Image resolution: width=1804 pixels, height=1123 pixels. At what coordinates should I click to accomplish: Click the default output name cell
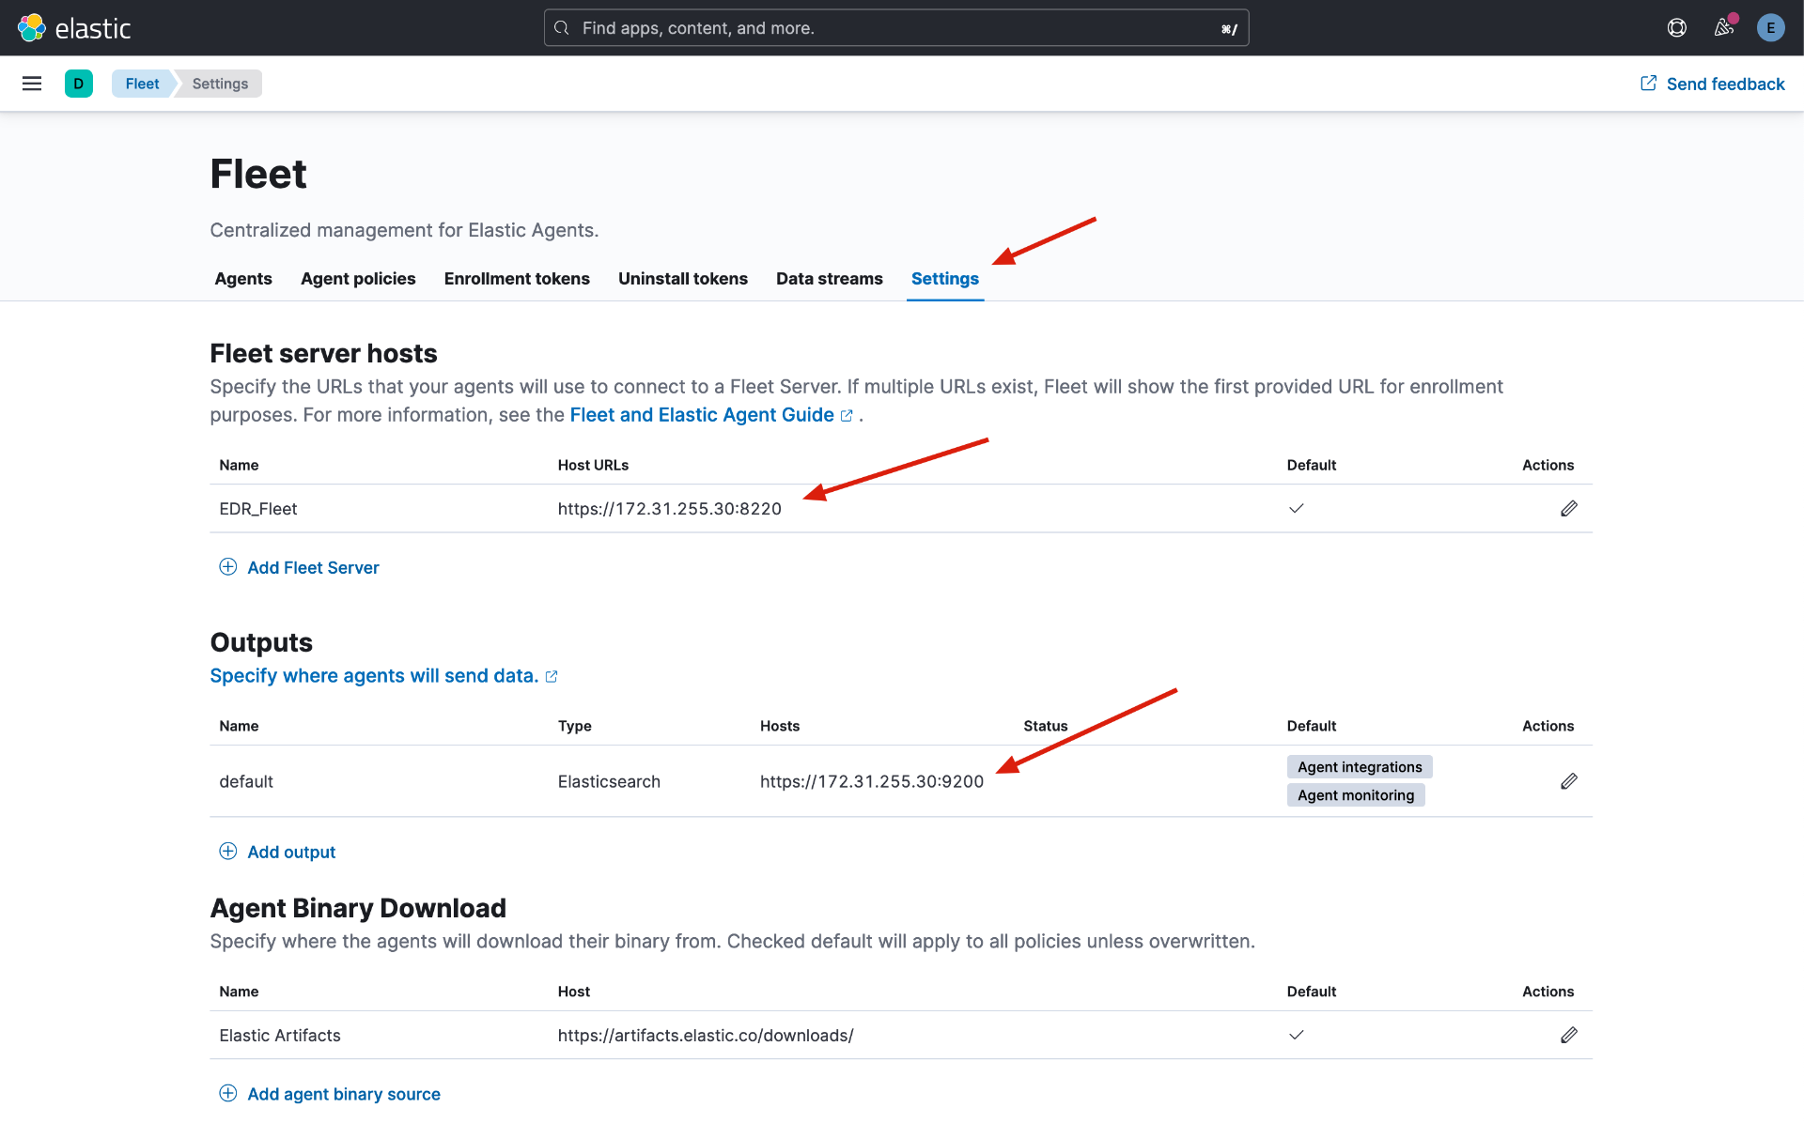[x=246, y=781]
